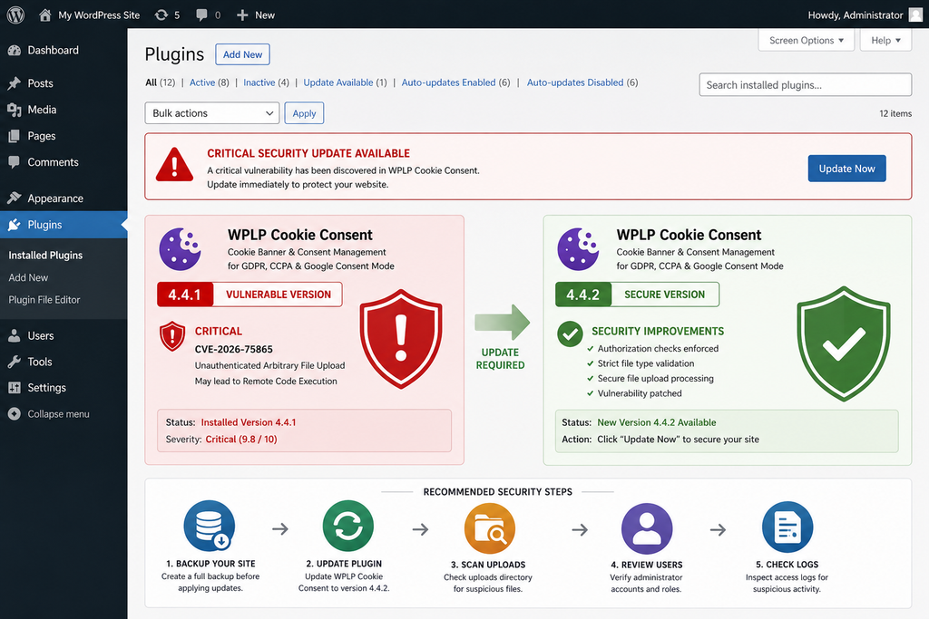
Task: Click the 12 items count text
Action: click(x=895, y=113)
